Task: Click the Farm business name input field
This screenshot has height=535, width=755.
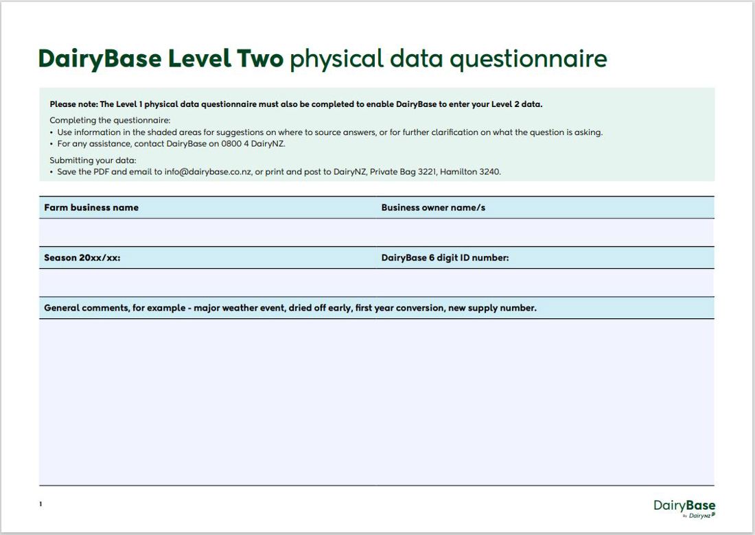Action: (x=207, y=233)
